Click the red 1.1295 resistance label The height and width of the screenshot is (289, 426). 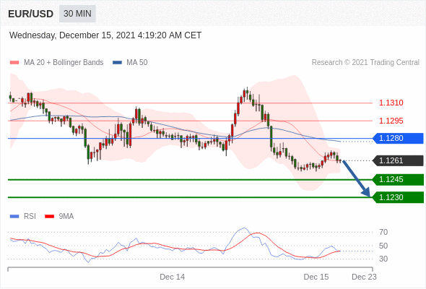pyautogui.click(x=391, y=121)
